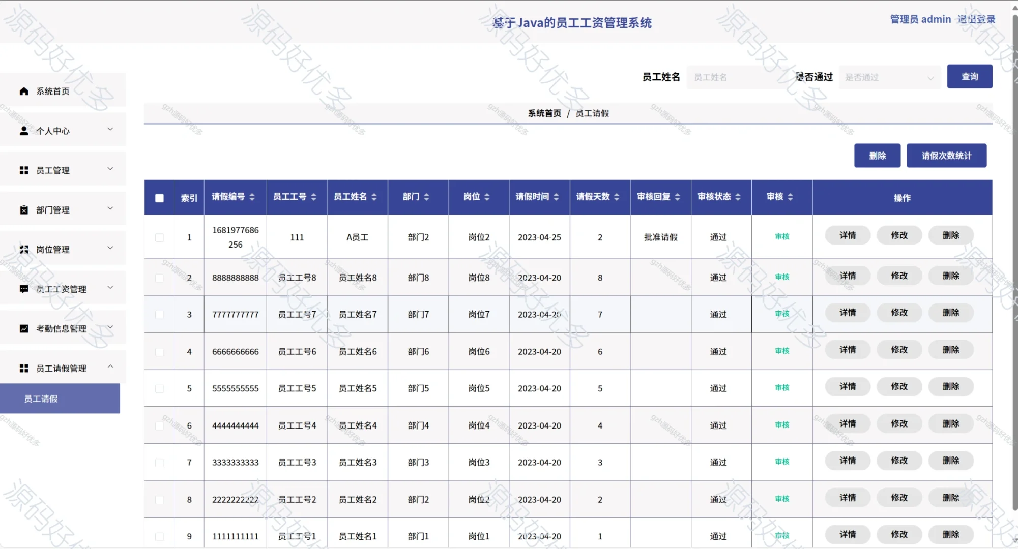Toggle the select-all checkbox in table header
Image resolution: width=1018 pixels, height=549 pixels.
pos(159,197)
